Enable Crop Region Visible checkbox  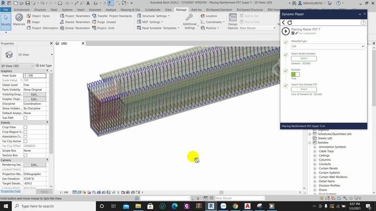click(25, 132)
